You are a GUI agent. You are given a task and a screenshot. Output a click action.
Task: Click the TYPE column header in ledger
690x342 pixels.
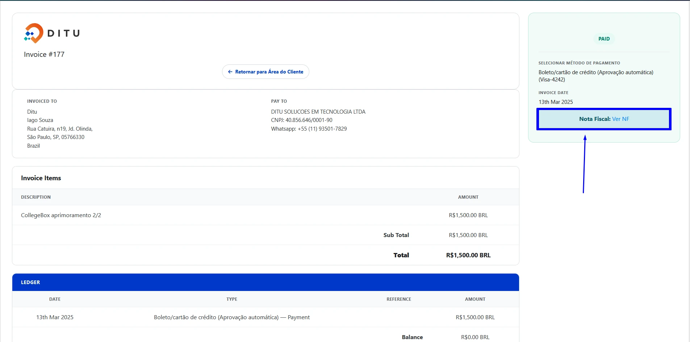pyautogui.click(x=232, y=299)
